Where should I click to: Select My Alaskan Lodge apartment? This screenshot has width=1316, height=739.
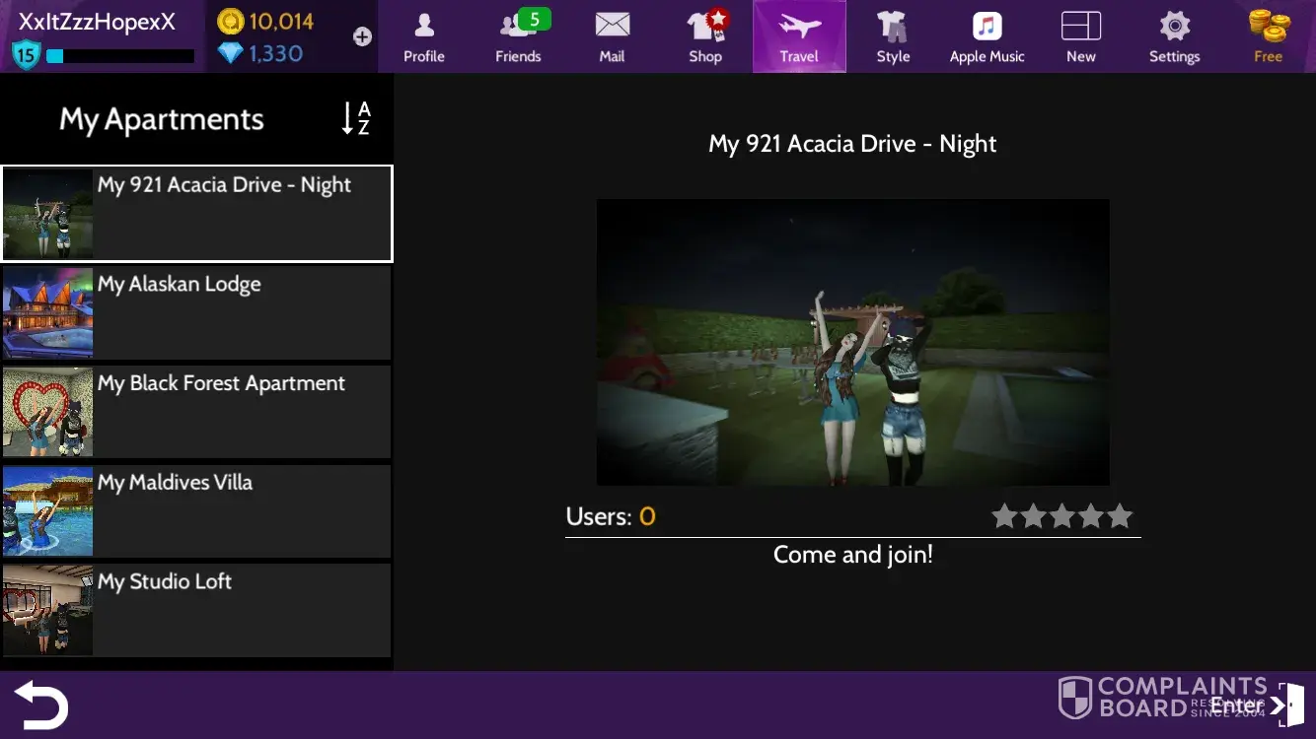[x=196, y=312]
